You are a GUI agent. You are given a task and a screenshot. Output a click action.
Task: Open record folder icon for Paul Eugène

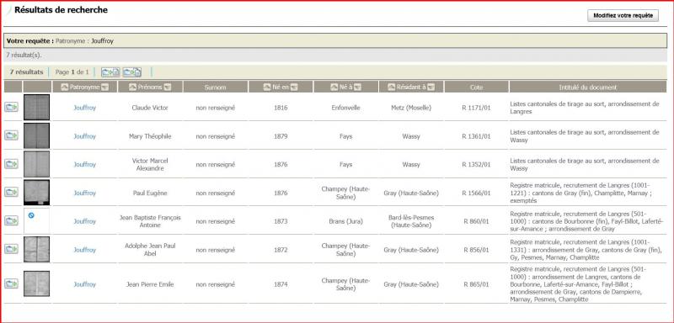pos(11,192)
